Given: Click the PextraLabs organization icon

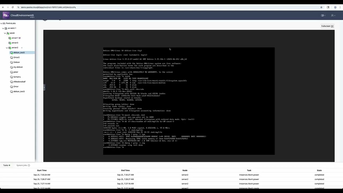Looking at the screenshot, I should pyautogui.click(x=4, y=23).
